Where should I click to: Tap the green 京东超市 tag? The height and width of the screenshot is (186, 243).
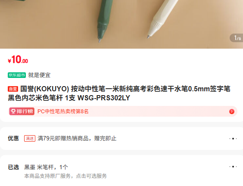17,75
